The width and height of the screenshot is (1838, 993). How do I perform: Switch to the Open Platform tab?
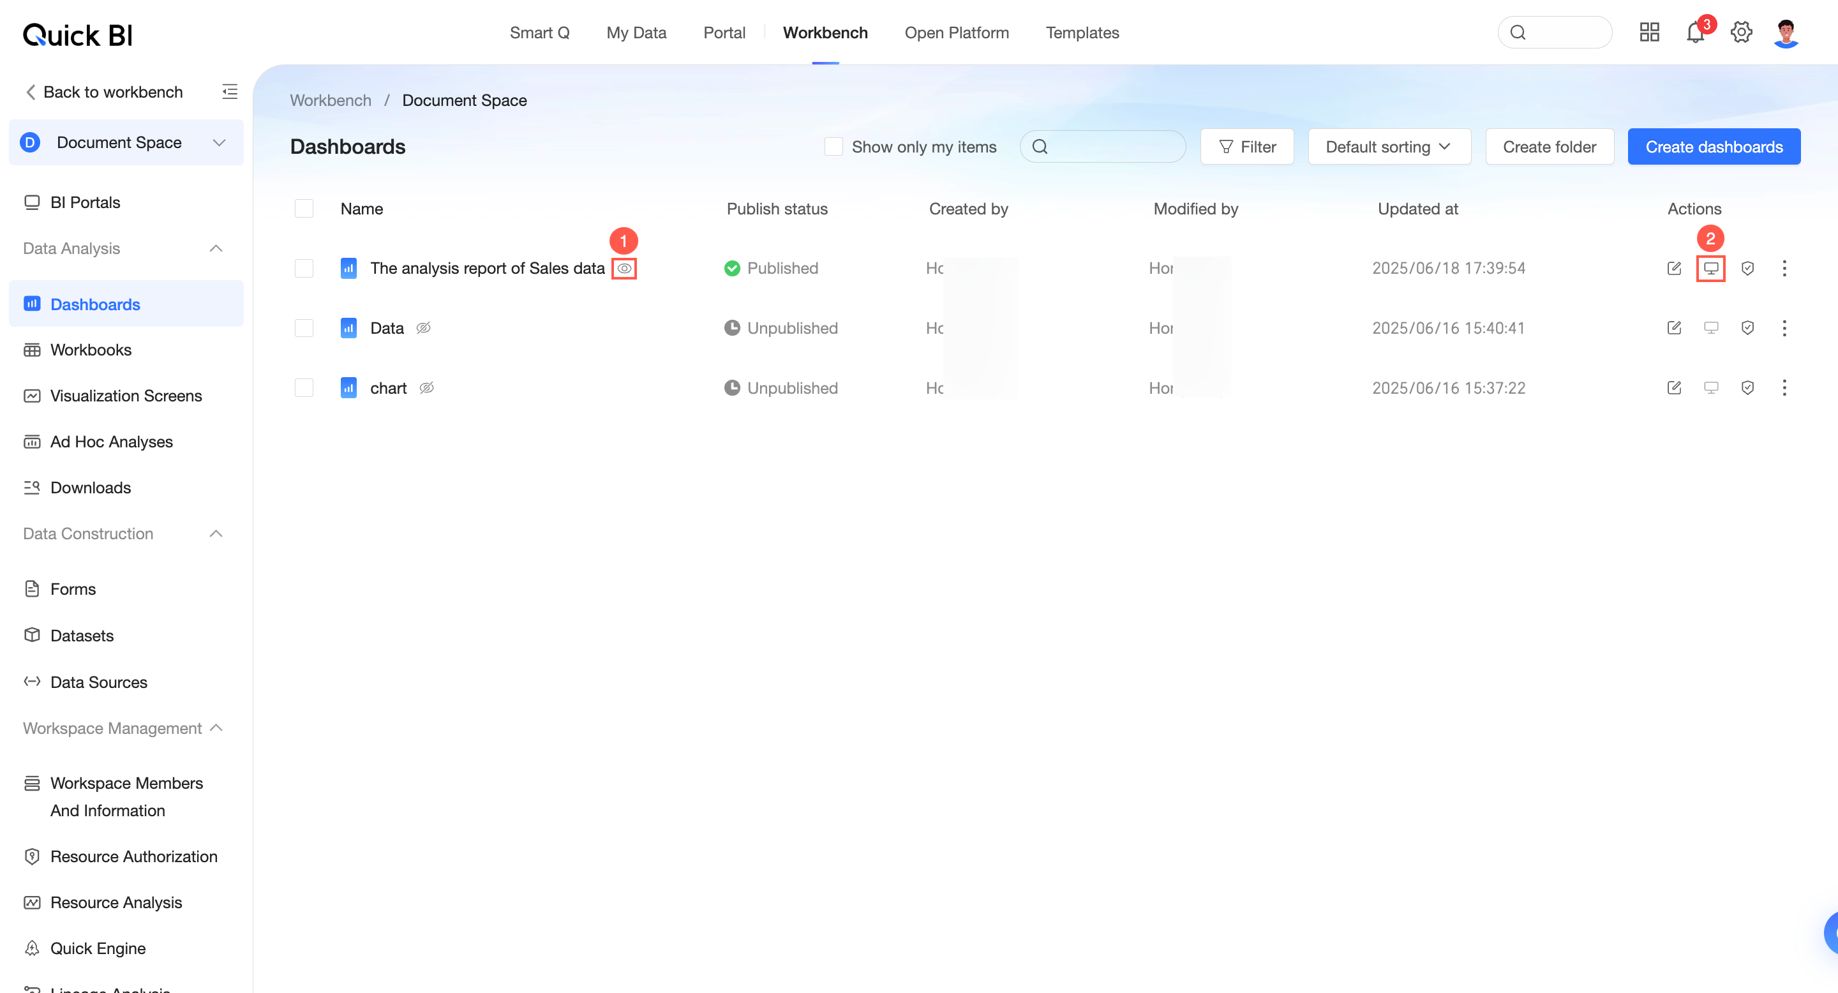tap(956, 33)
